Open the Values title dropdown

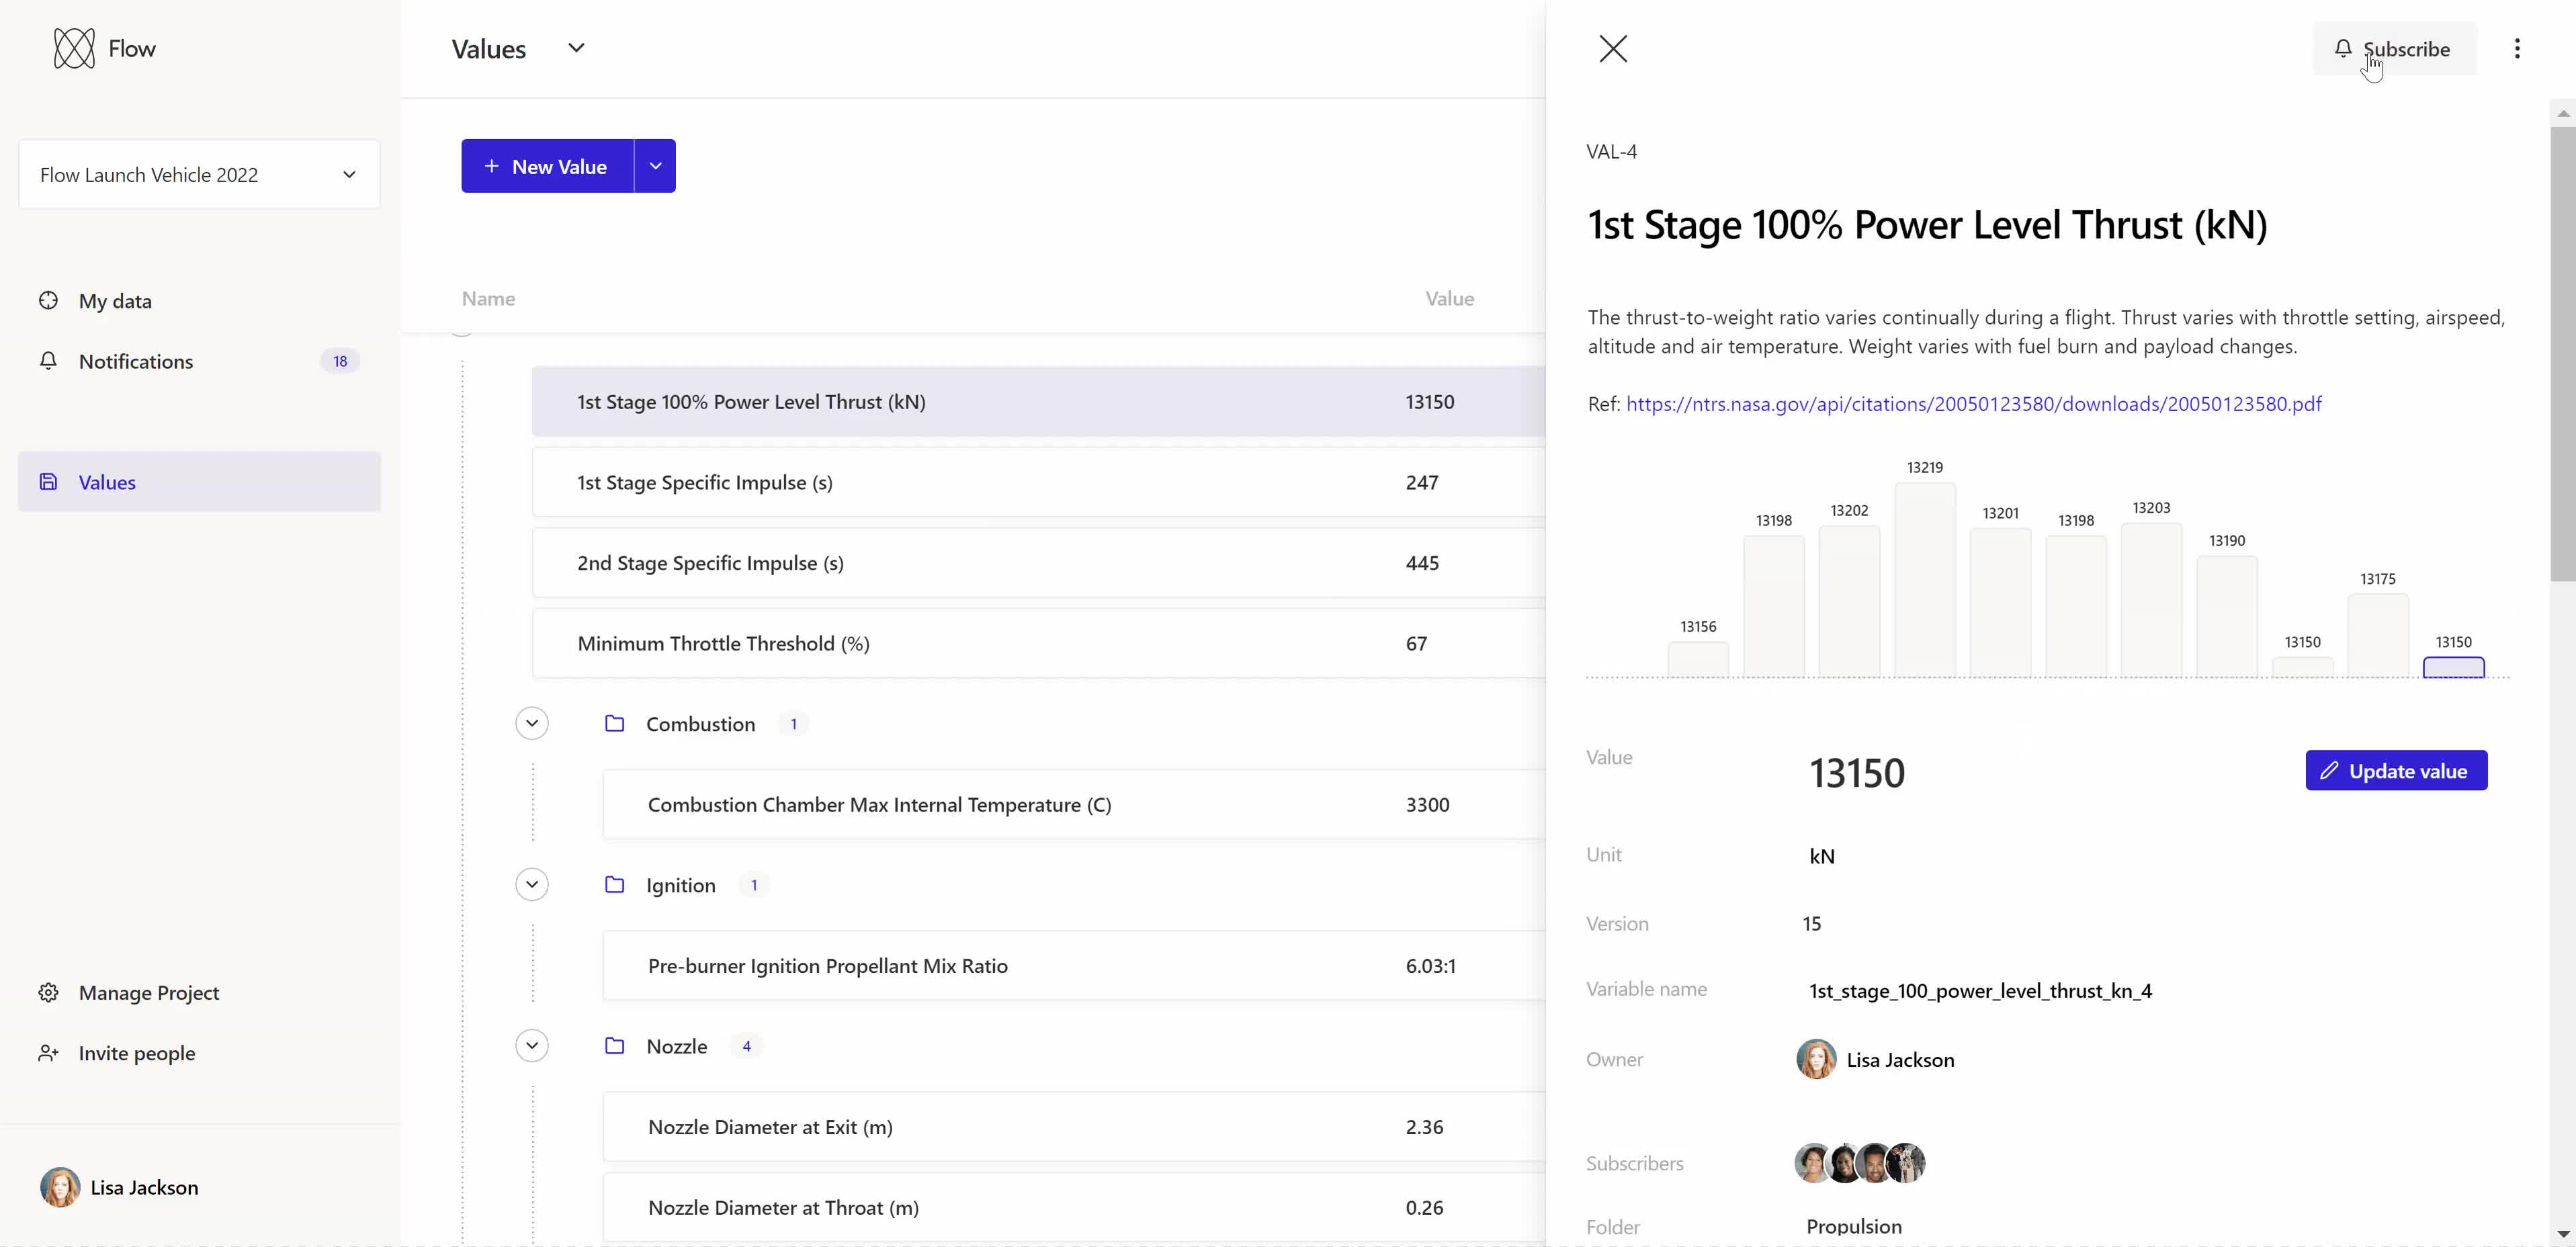[576, 47]
